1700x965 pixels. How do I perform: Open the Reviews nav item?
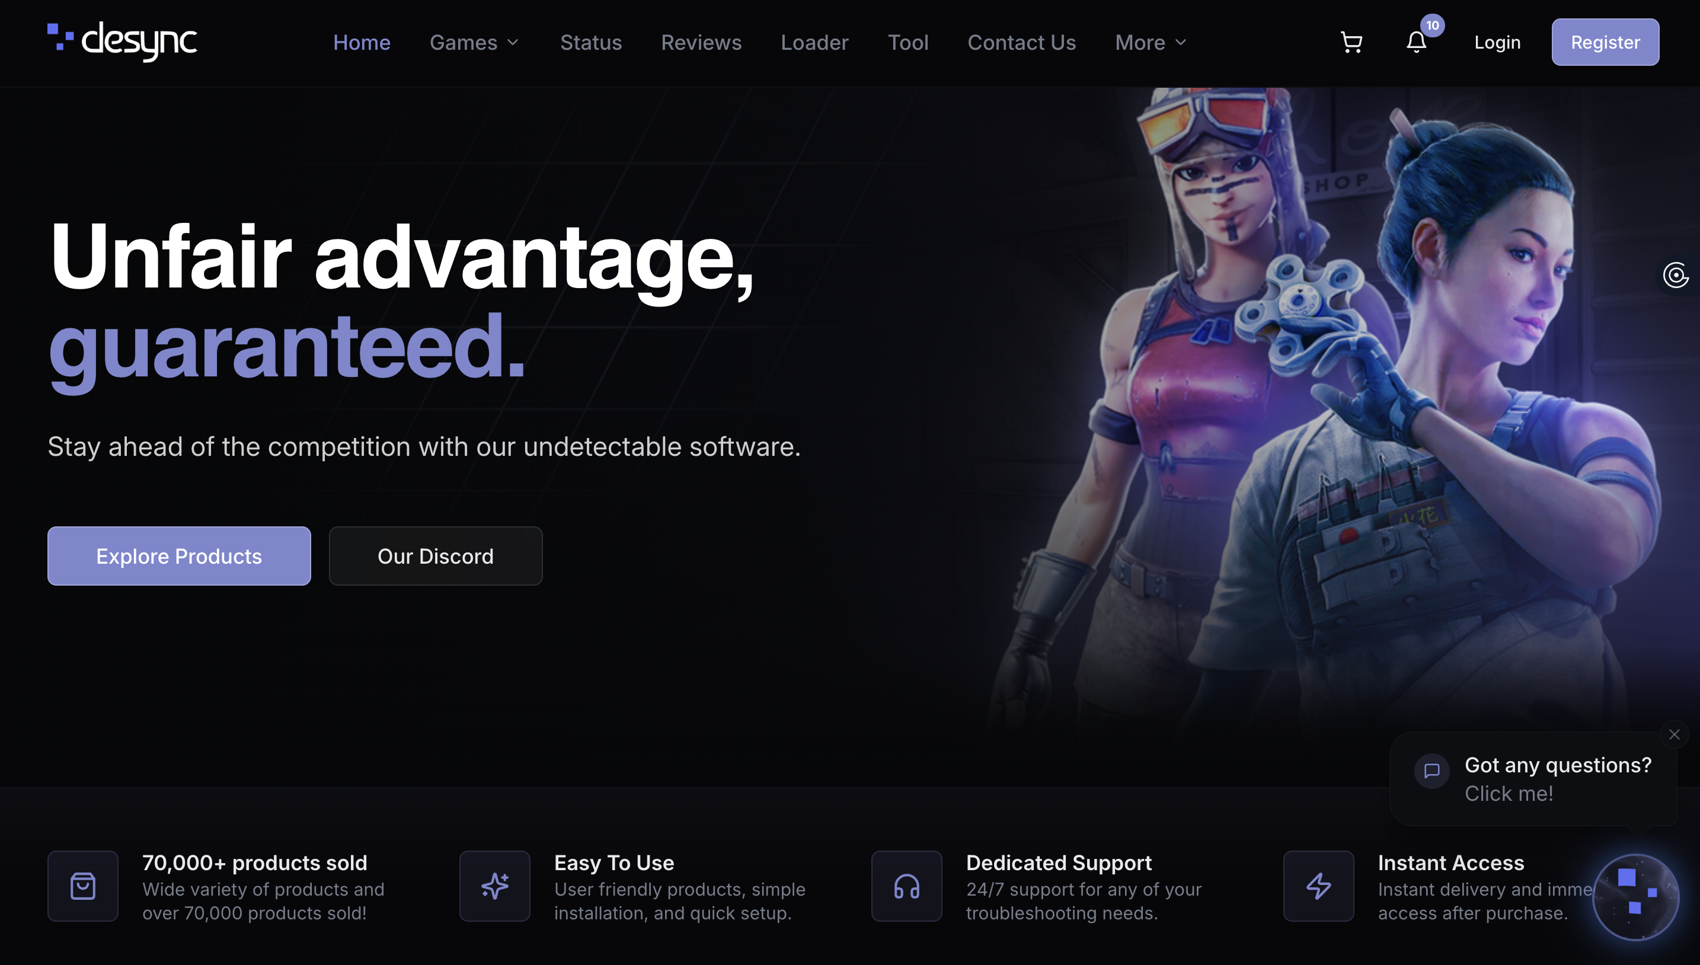click(x=701, y=43)
